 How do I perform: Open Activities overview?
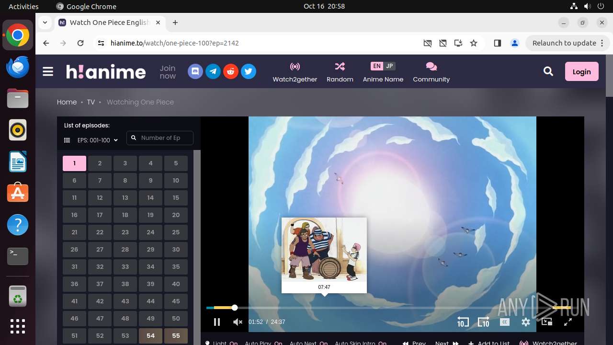(x=23, y=6)
